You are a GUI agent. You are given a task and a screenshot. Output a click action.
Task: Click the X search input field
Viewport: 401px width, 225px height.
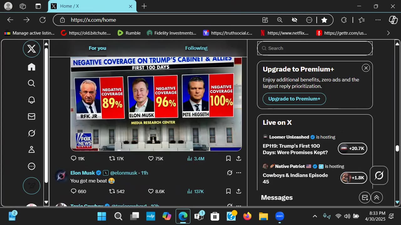pyautogui.click(x=315, y=48)
